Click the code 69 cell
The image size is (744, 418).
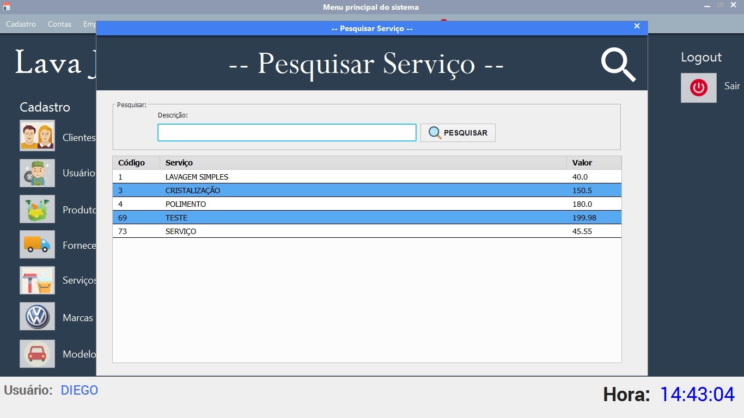pos(136,218)
